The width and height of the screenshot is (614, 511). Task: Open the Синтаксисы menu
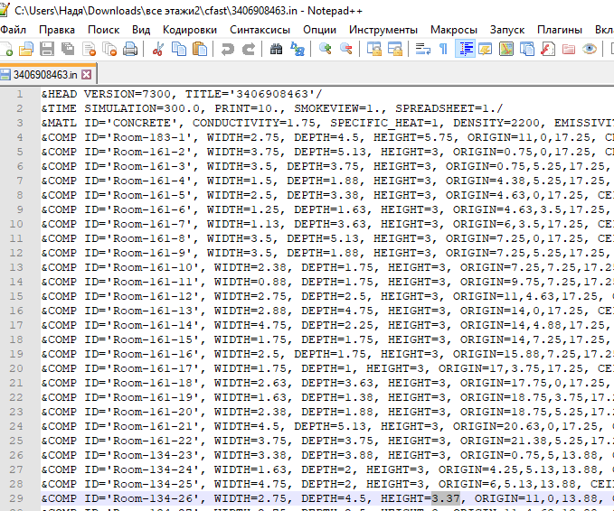tap(260, 29)
